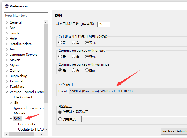Screen dimensions: 187x138
Task: Click the default log message count field
Action: (104, 24)
